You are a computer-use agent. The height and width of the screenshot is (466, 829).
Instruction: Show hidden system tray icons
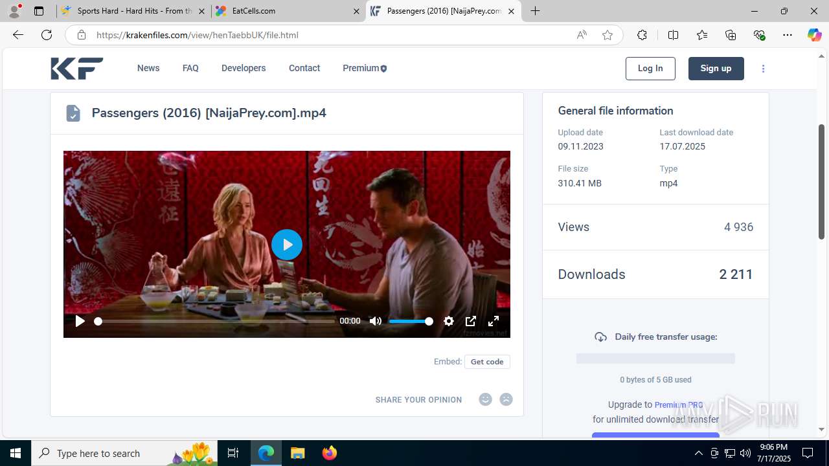698,453
